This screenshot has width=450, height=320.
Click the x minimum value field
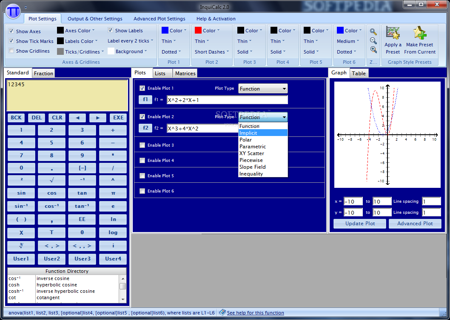pos(353,201)
